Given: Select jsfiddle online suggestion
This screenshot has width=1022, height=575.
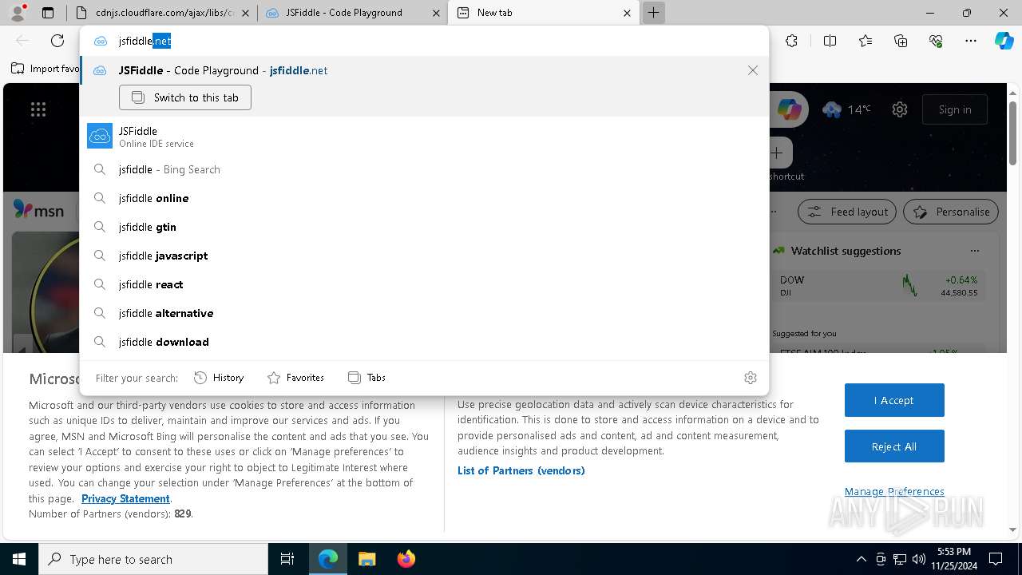Looking at the screenshot, I should click(x=424, y=198).
